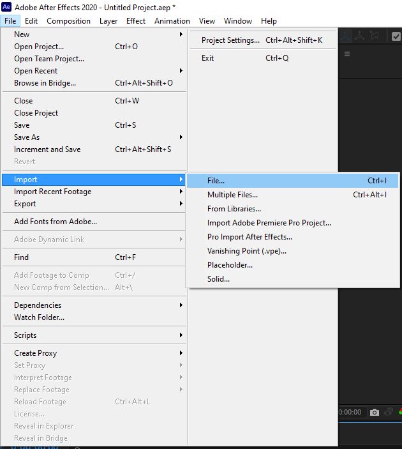Expand the Save As submenu arrow

pos(181,137)
